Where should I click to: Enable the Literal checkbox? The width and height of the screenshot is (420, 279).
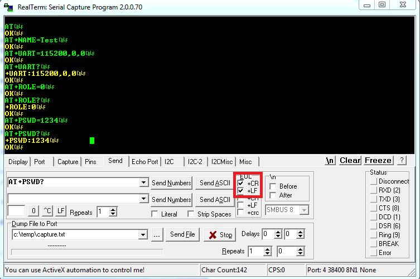click(x=155, y=214)
